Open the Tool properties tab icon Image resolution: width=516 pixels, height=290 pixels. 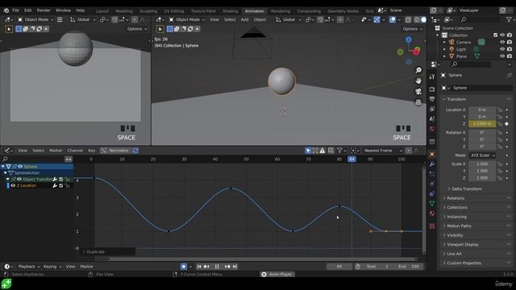[x=432, y=77]
